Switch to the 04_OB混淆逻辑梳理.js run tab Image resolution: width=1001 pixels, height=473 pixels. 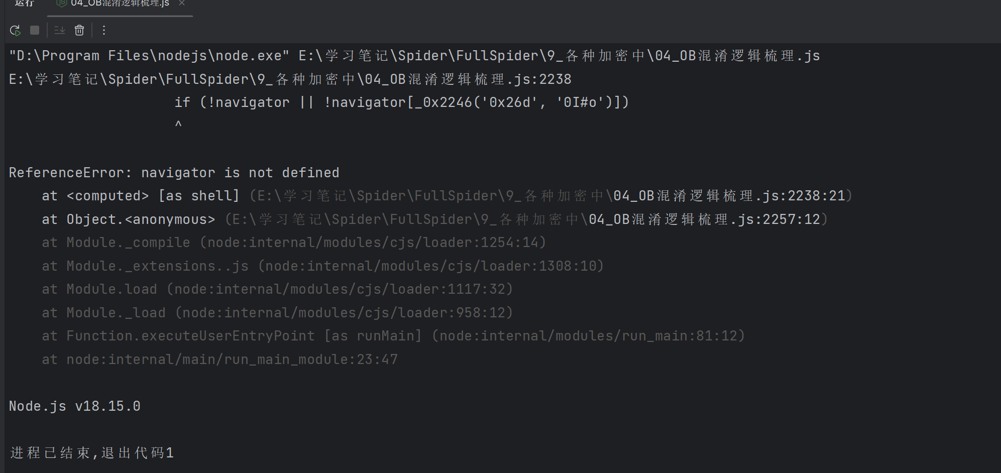point(120,4)
